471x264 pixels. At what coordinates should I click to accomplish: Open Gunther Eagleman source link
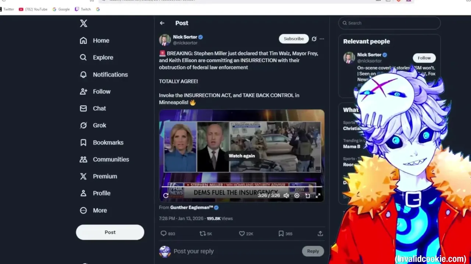coord(192,208)
